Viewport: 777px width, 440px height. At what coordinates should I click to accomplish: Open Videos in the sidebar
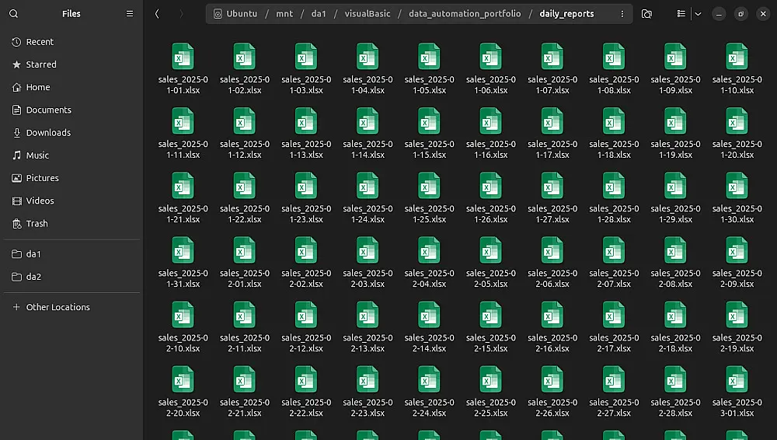pyautogui.click(x=71, y=201)
